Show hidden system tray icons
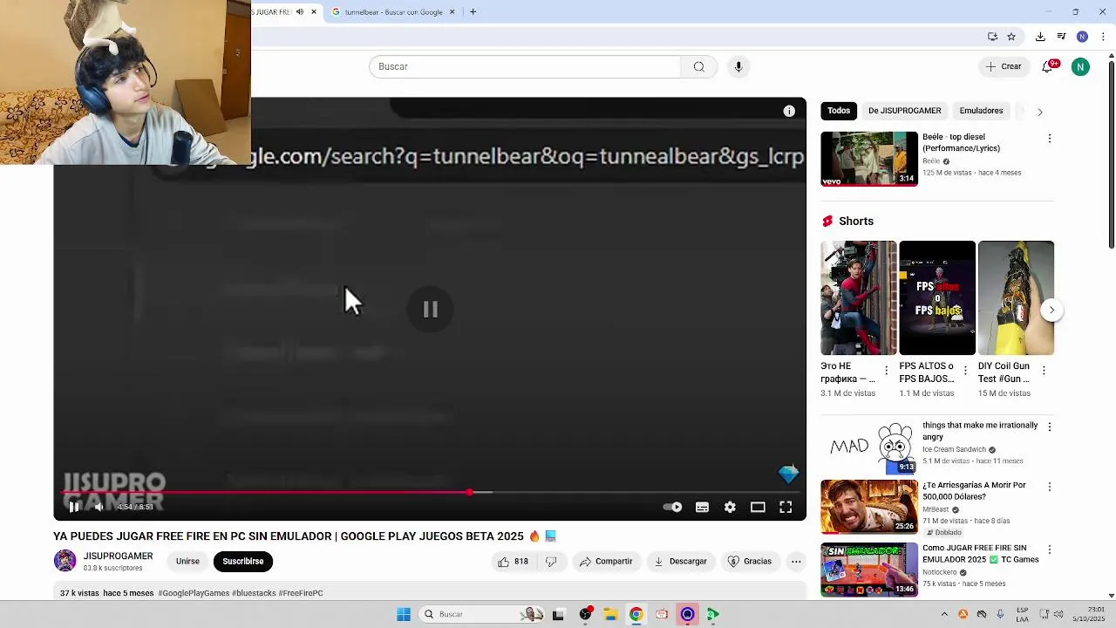The image size is (1116, 628). 944,614
